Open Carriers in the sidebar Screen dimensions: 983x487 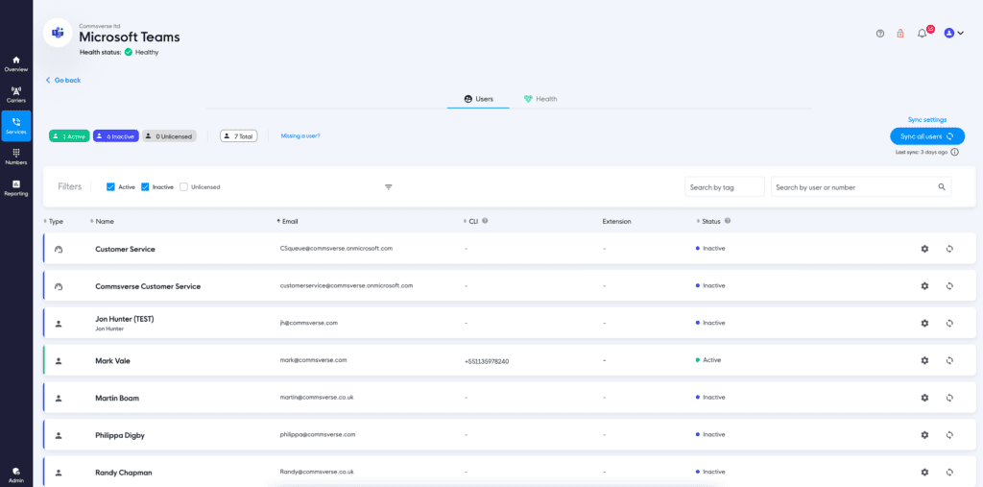pyautogui.click(x=16, y=95)
